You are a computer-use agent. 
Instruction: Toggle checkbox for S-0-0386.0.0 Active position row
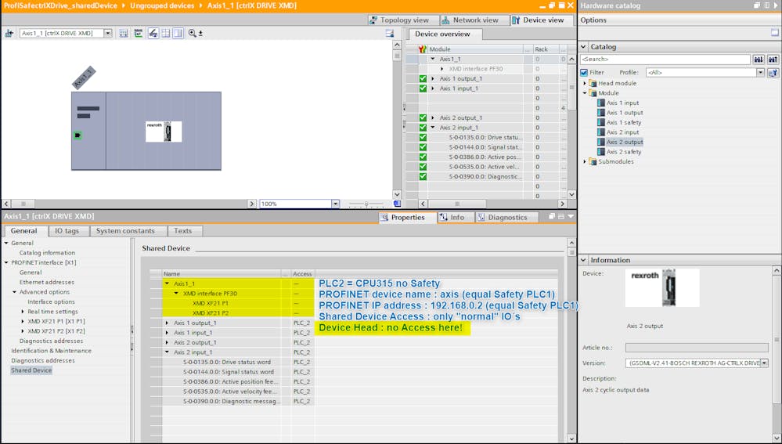(423, 157)
